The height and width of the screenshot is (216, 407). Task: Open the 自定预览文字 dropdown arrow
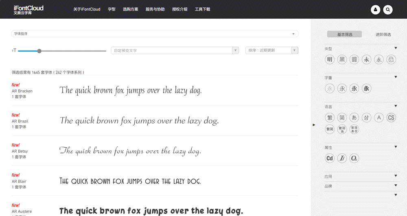coord(235,50)
